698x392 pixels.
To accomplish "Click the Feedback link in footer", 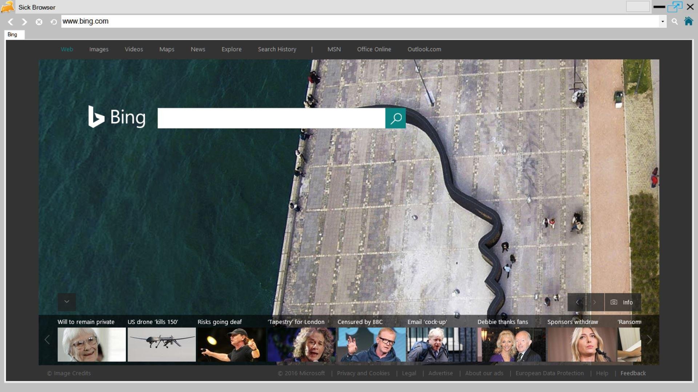I will (633, 373).
